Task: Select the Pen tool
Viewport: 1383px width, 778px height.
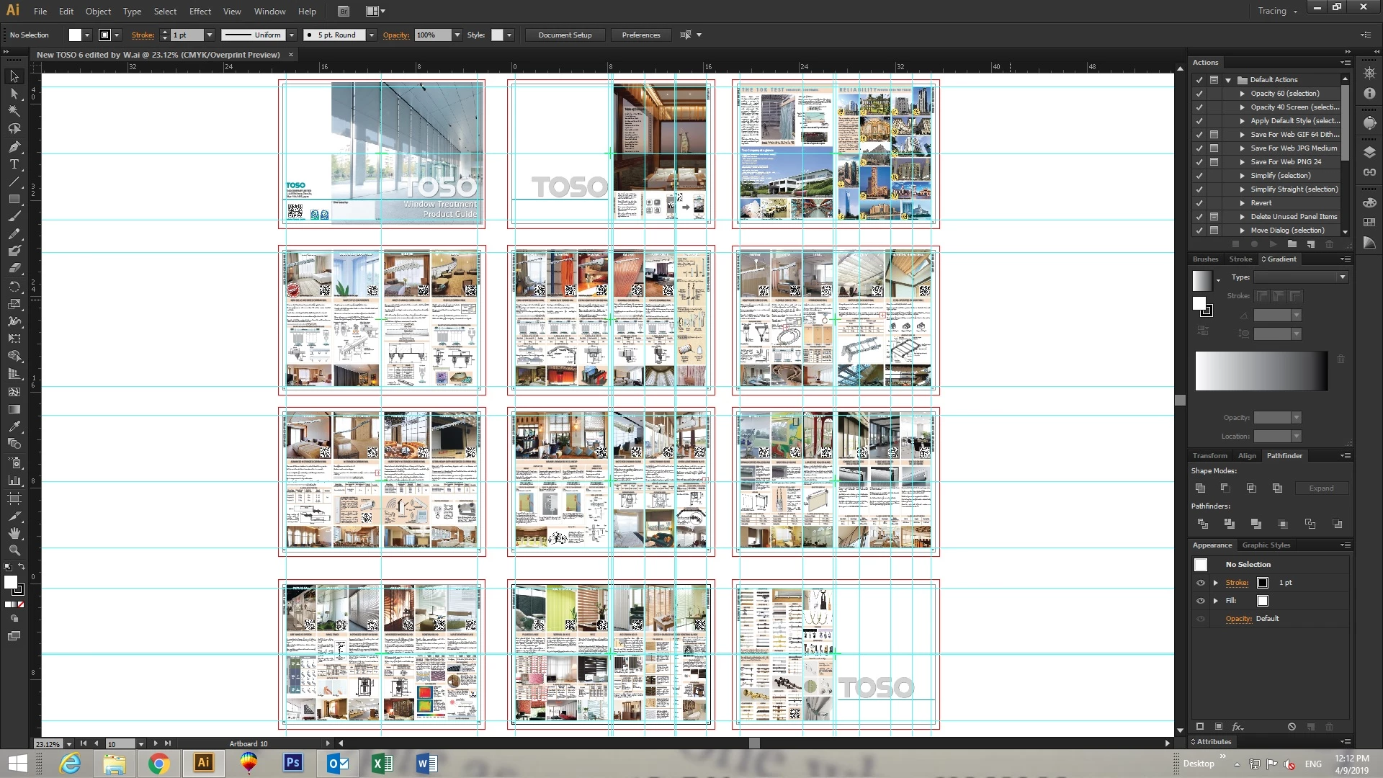Action: click(x=14, y=146)
